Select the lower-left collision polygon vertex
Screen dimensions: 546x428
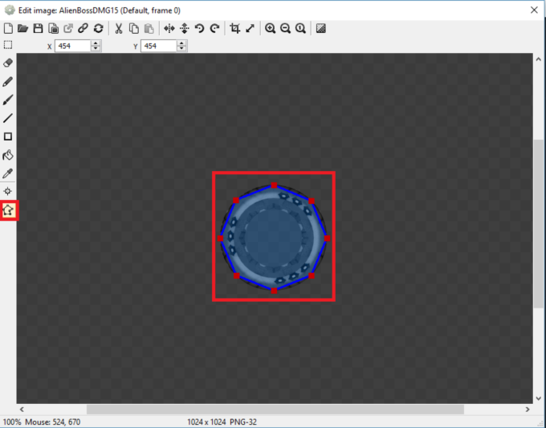point(237,275)
